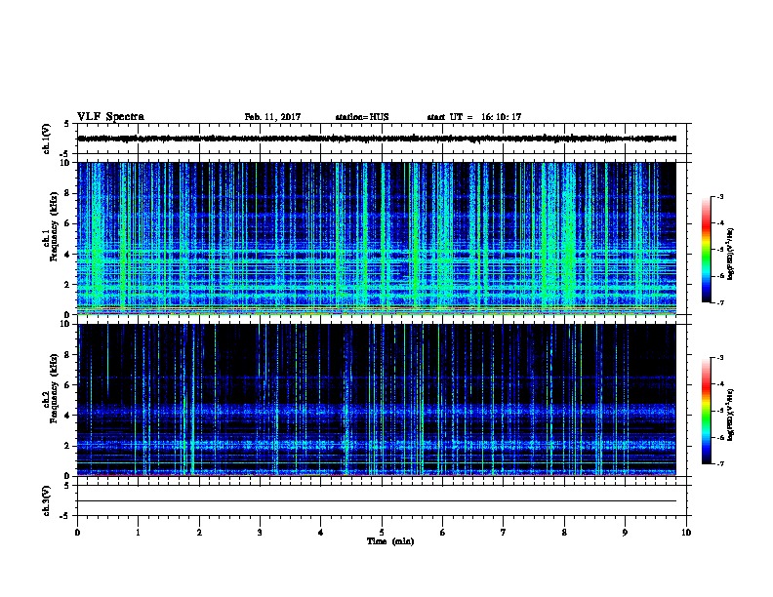Click the ch.1 spectrogram color bar
The height and width of the screenshot is (597, 773).
(x=706, y=250)
